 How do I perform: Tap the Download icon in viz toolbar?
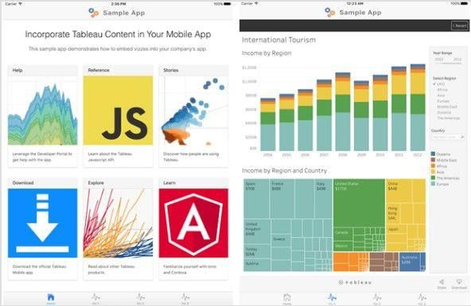click(459, 281)
